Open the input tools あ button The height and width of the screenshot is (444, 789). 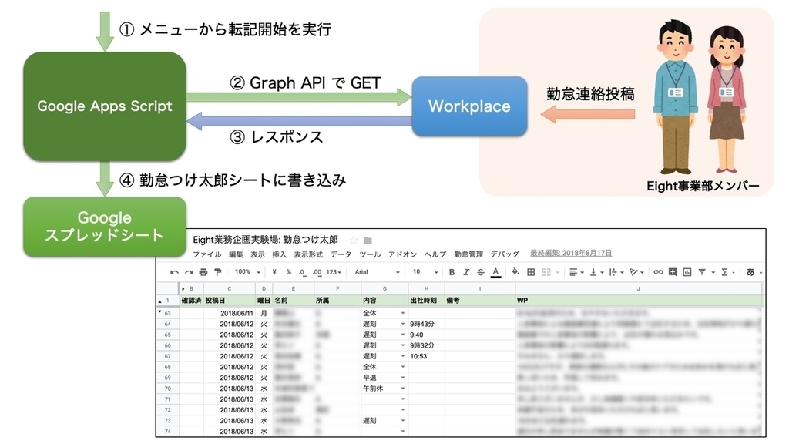click(x=750, y=272)
